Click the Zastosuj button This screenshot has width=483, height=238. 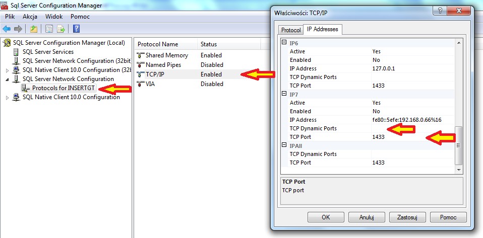click(x=407, y=217)
